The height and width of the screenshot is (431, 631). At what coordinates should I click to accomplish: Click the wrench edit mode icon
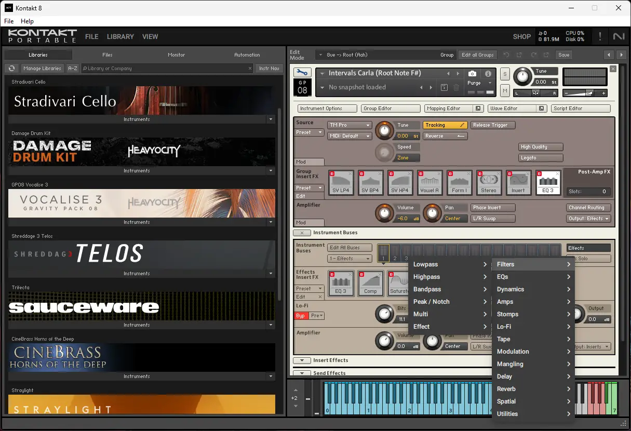tap(302, 73)
